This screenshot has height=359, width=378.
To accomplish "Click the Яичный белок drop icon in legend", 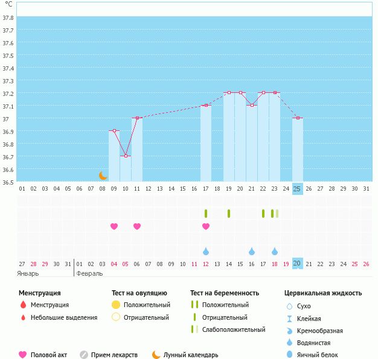I will tap(290, 355).
